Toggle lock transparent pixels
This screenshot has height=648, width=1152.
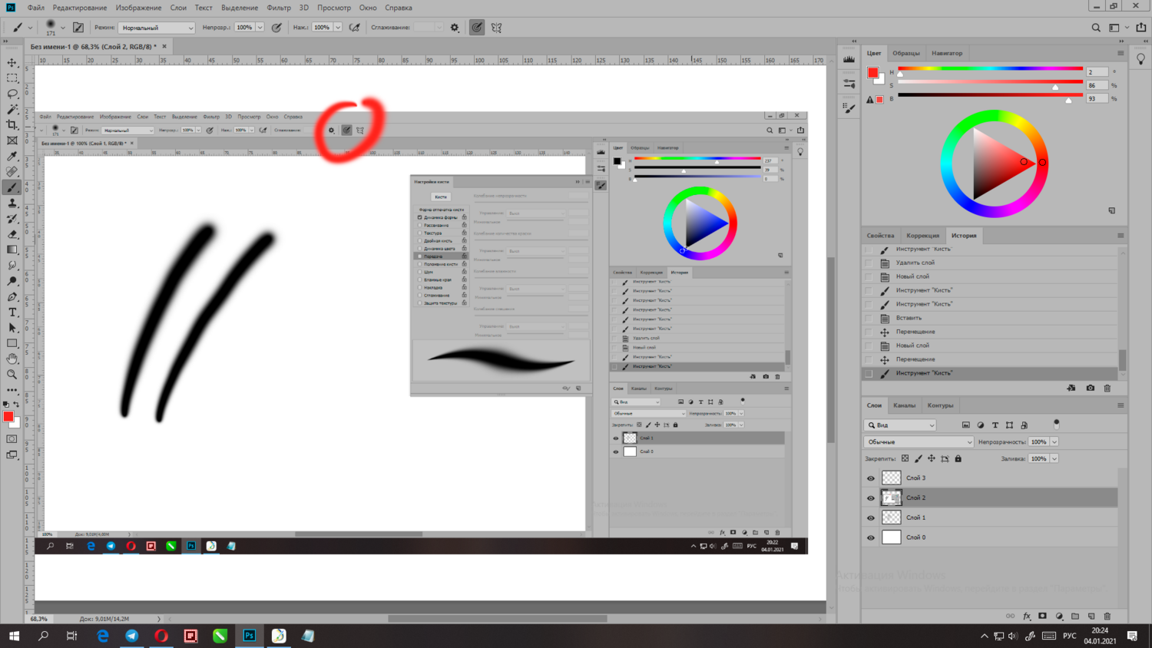905,458
